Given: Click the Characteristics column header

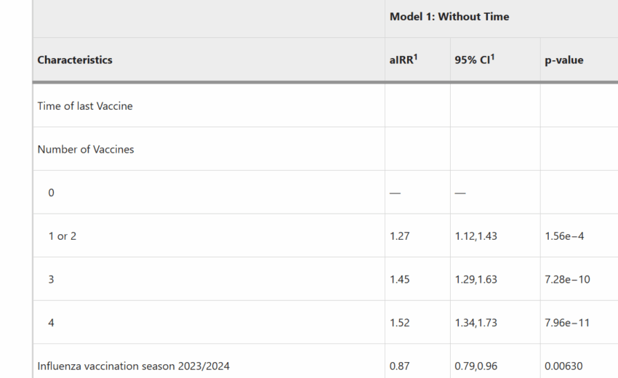Looking at the screenshot, I should (x=75, y=60).
